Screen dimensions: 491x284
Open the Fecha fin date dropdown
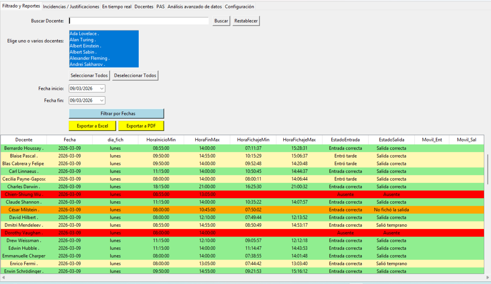pyautogui.click(x=102, y=100)
